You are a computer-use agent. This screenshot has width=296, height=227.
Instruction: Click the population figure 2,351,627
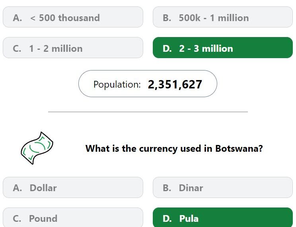175,84
